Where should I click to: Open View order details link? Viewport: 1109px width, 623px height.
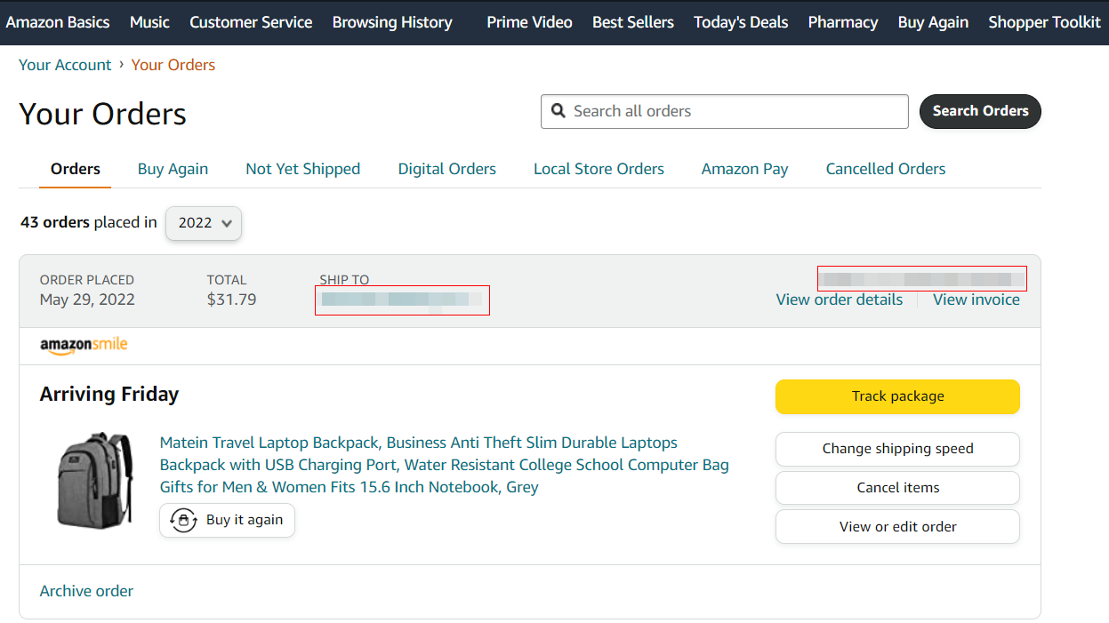[840, 300]
